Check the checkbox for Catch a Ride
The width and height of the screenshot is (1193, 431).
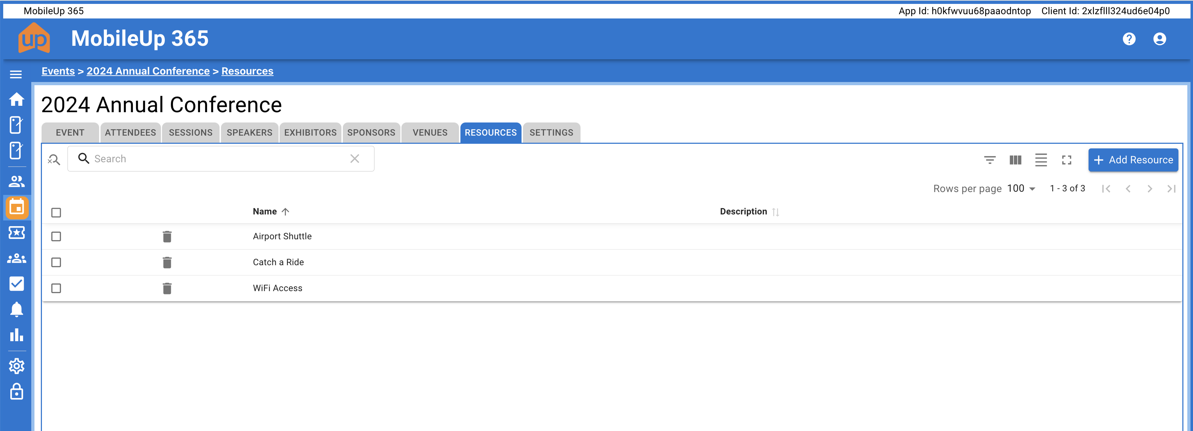56,262
